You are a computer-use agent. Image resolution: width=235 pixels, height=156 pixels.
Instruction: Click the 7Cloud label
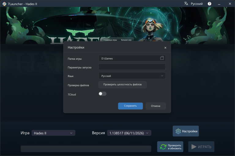click(x=72, y=94)
